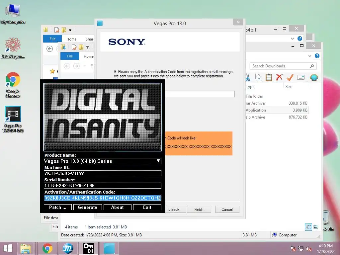Click the Back button in Vegas Pro dialog
The height and width of the screenshot is (255, 340).
point(175,210)
